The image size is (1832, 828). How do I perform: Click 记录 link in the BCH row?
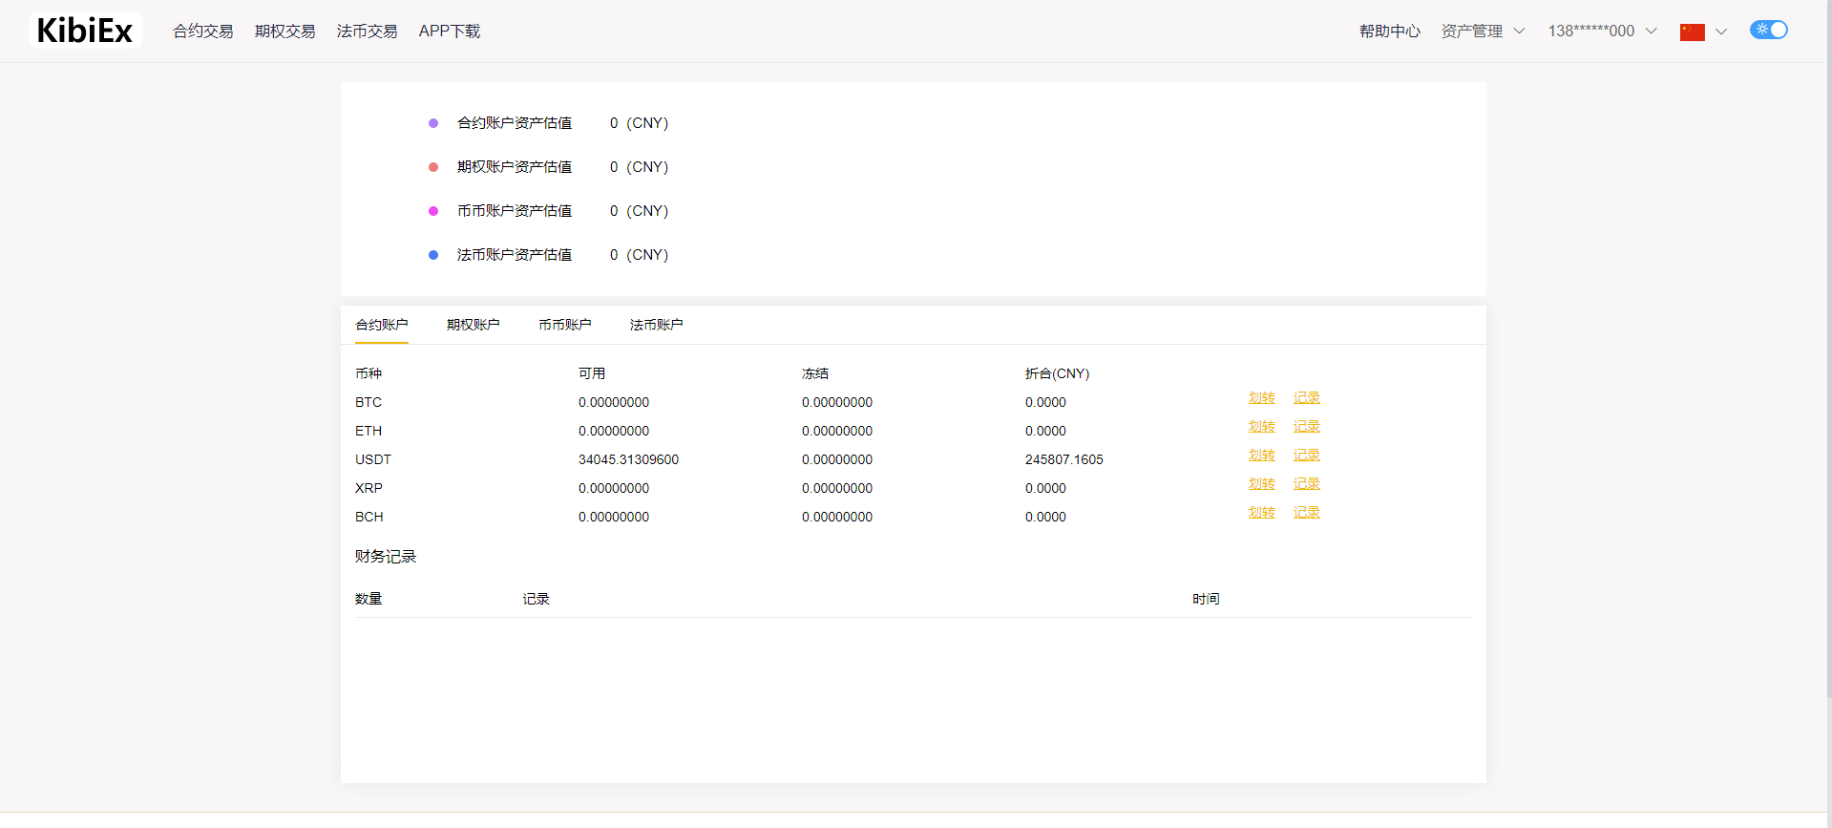pos(1307,512)
